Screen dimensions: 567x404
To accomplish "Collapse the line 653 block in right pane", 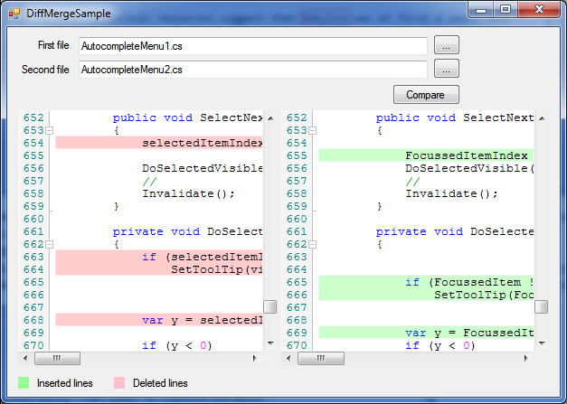I will coord(313,130).
